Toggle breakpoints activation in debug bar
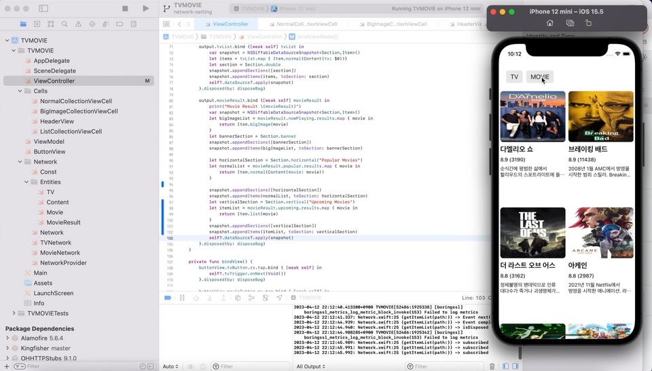Screen dimensions: 652x371 click(x=168, y=298)
